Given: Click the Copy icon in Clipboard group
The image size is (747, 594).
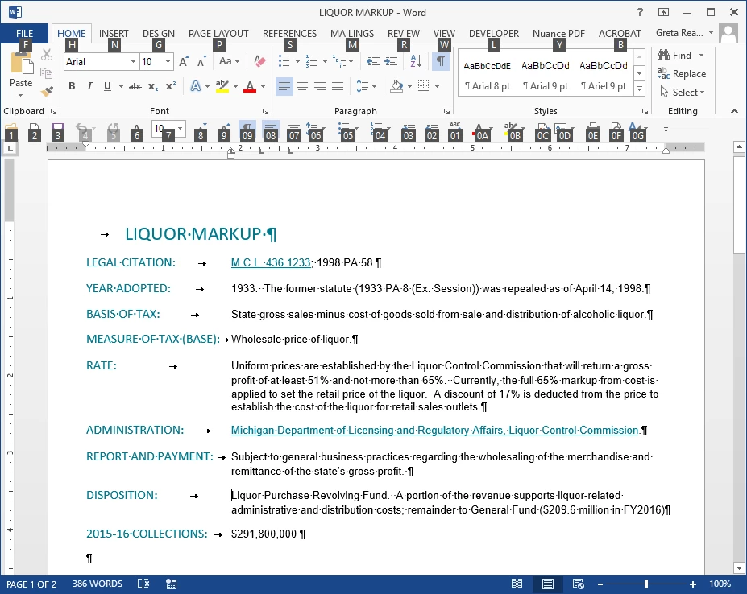Looking at the screenshot, I should (47, 72).
